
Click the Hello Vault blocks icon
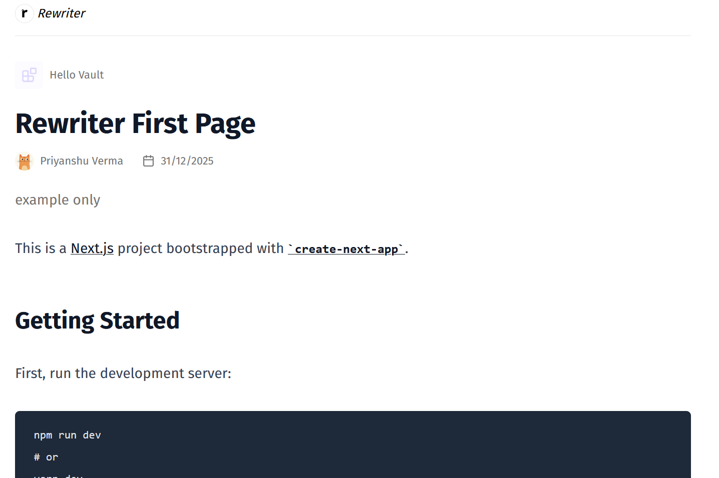tap(29, 75)
